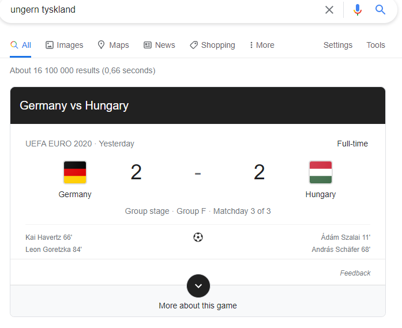
Task: Click in the search field text 'ungern tyskland'
Action: (x=43, y=10)
